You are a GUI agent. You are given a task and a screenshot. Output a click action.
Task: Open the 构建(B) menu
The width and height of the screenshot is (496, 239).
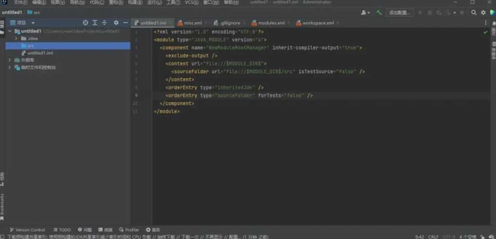(x=135, y=2)
